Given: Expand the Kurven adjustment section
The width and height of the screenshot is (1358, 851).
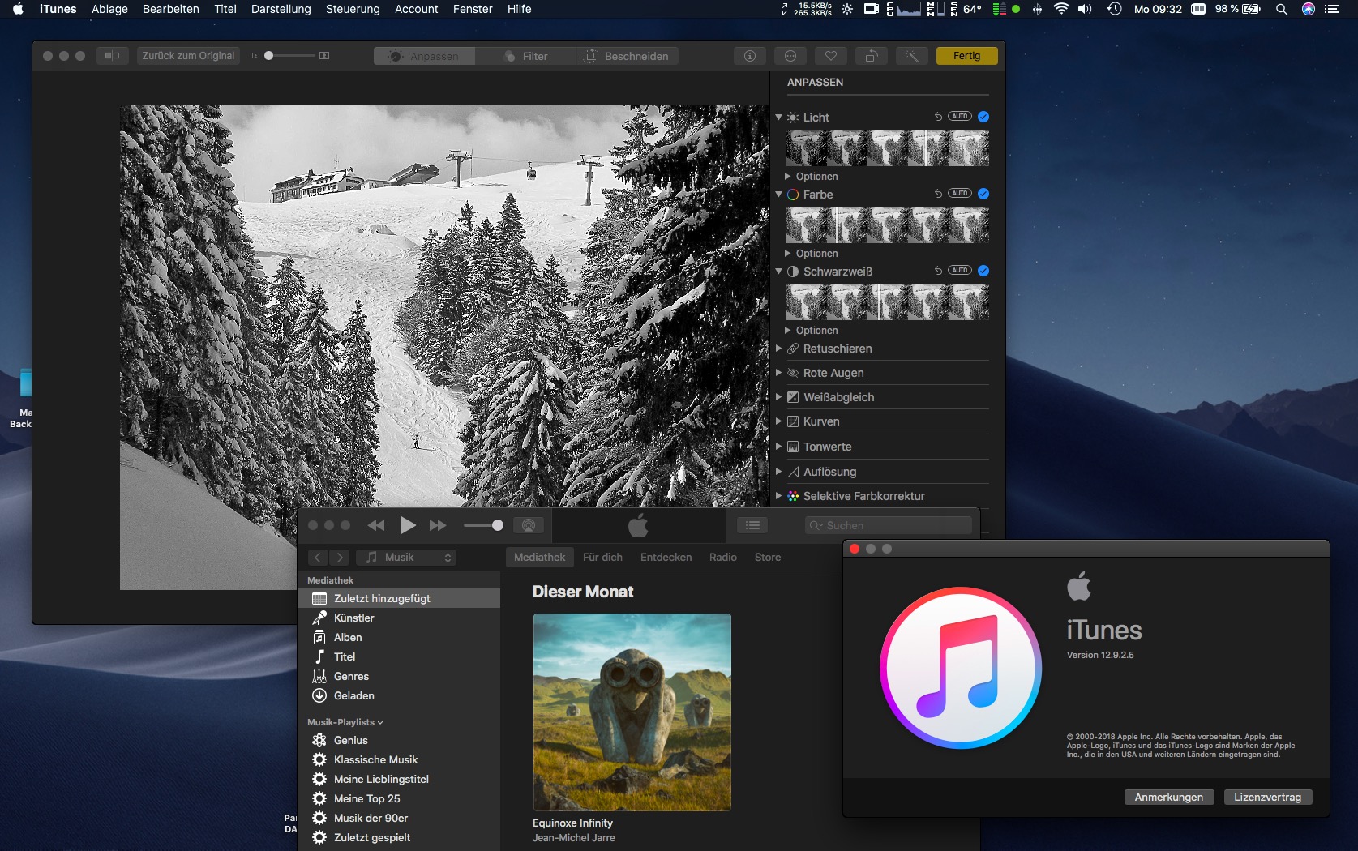Looking at the screenshot, I should pyautogui.click(x=779, y=421).
